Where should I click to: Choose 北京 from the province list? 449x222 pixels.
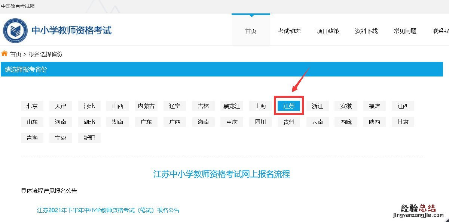point(32,106)
